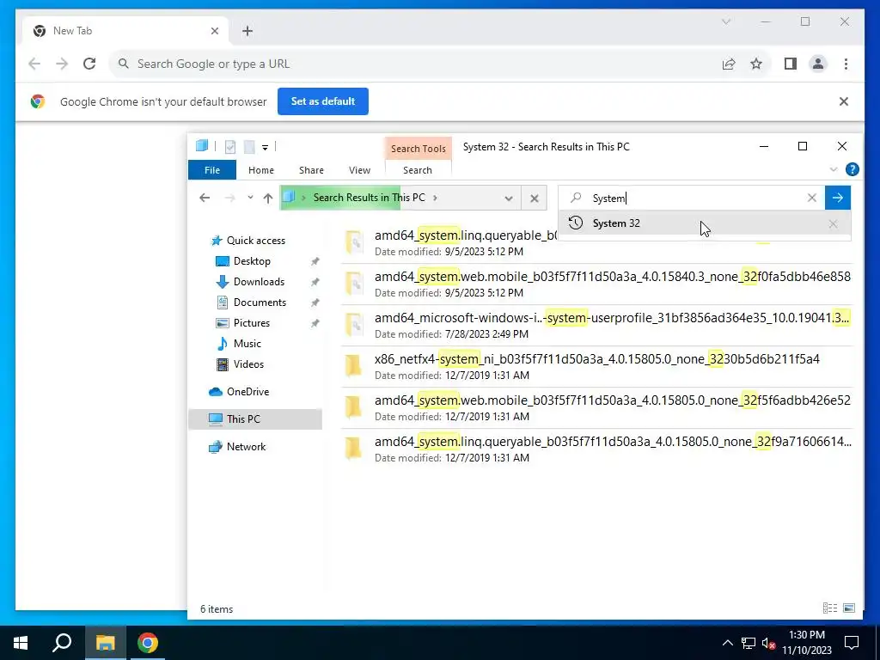Viewport: 880px width, 660px height.
Task: Reload the Chrome page
Action: tap(89, 64)
